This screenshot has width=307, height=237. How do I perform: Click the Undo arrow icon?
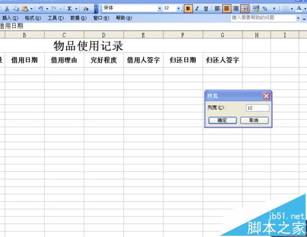pyautogui.click(x=41, y=9)
